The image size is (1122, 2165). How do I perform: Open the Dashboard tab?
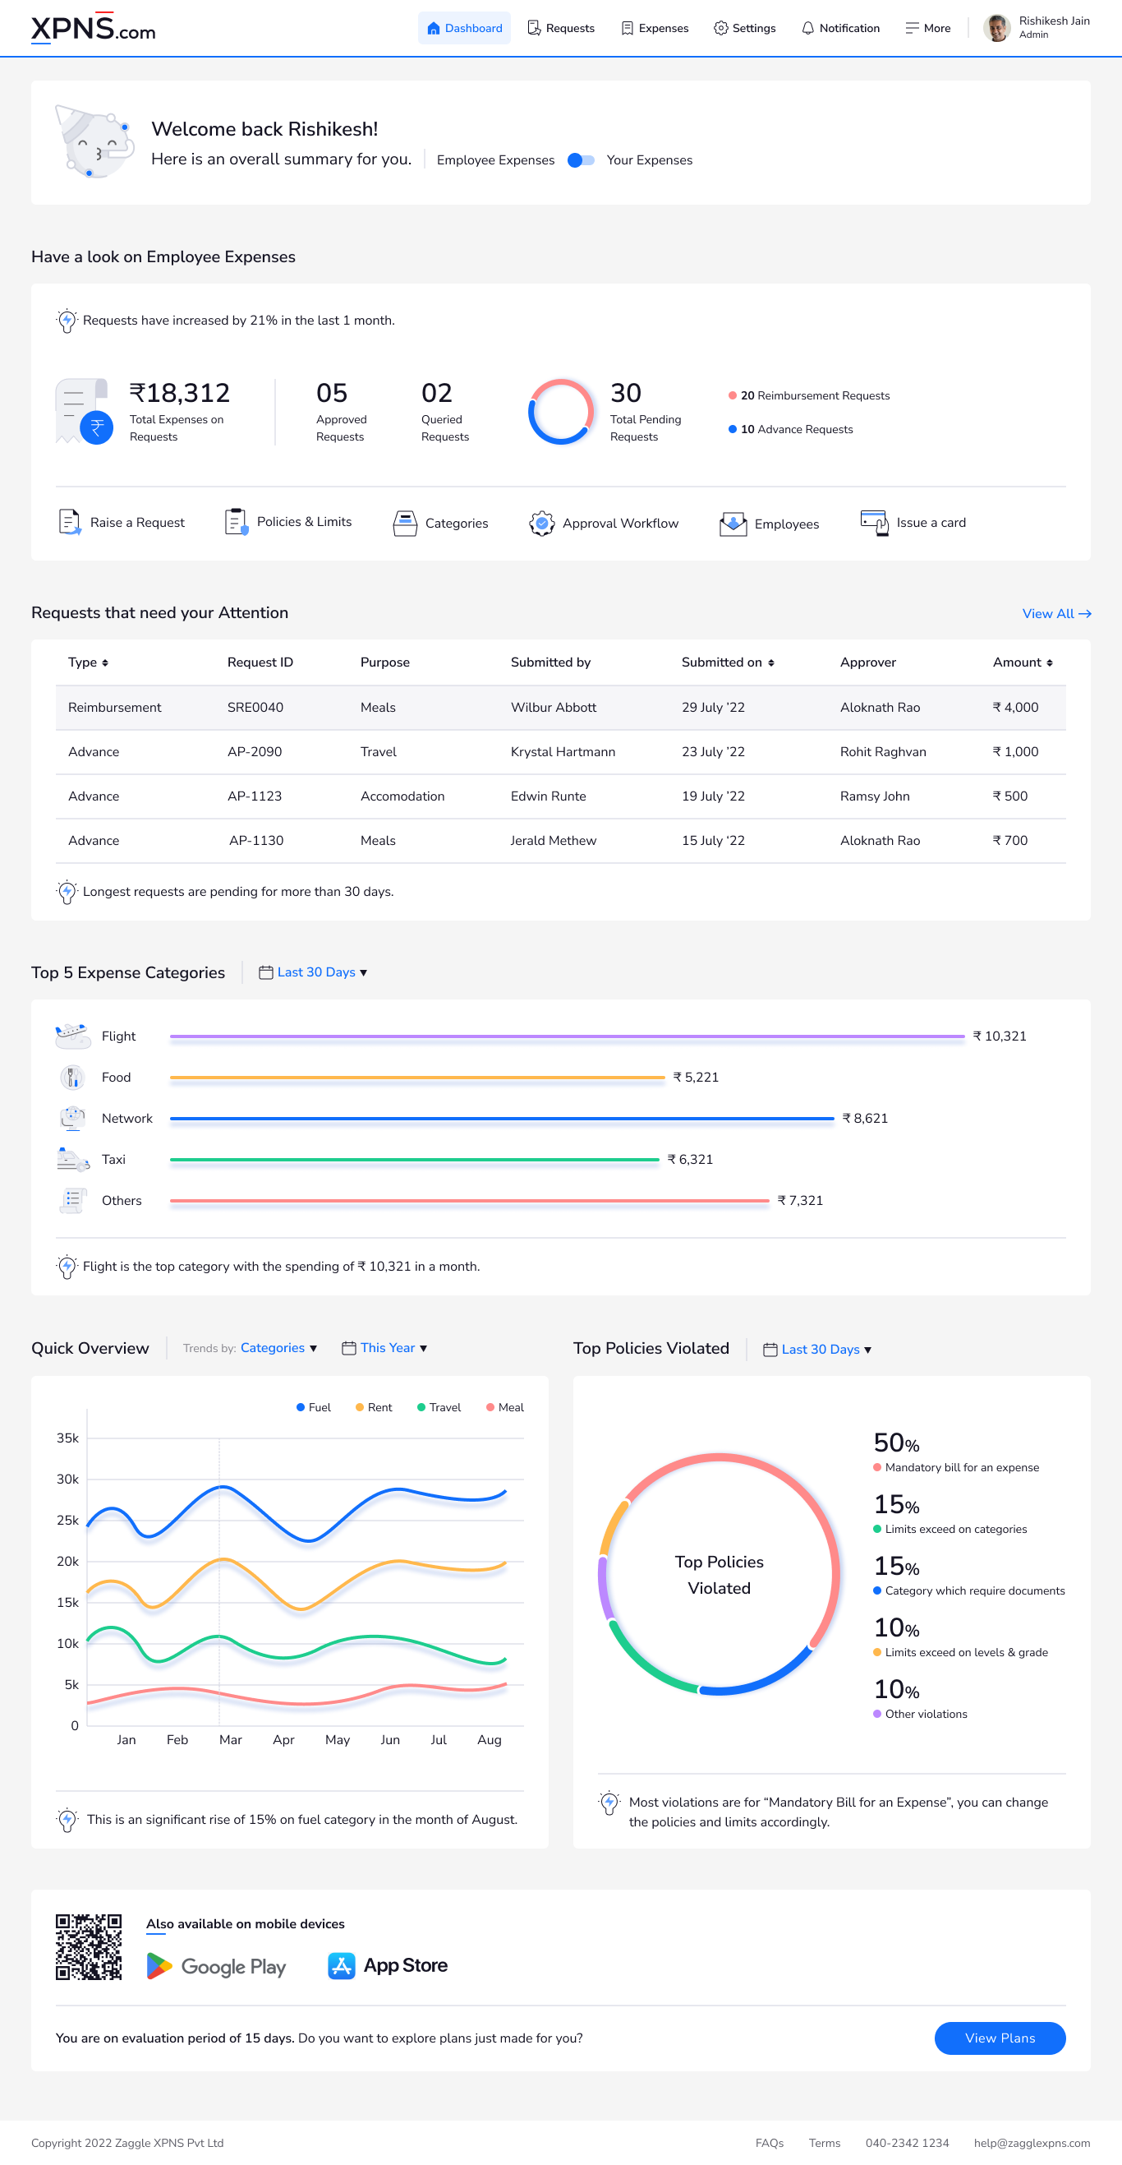(x=464, y=28)
